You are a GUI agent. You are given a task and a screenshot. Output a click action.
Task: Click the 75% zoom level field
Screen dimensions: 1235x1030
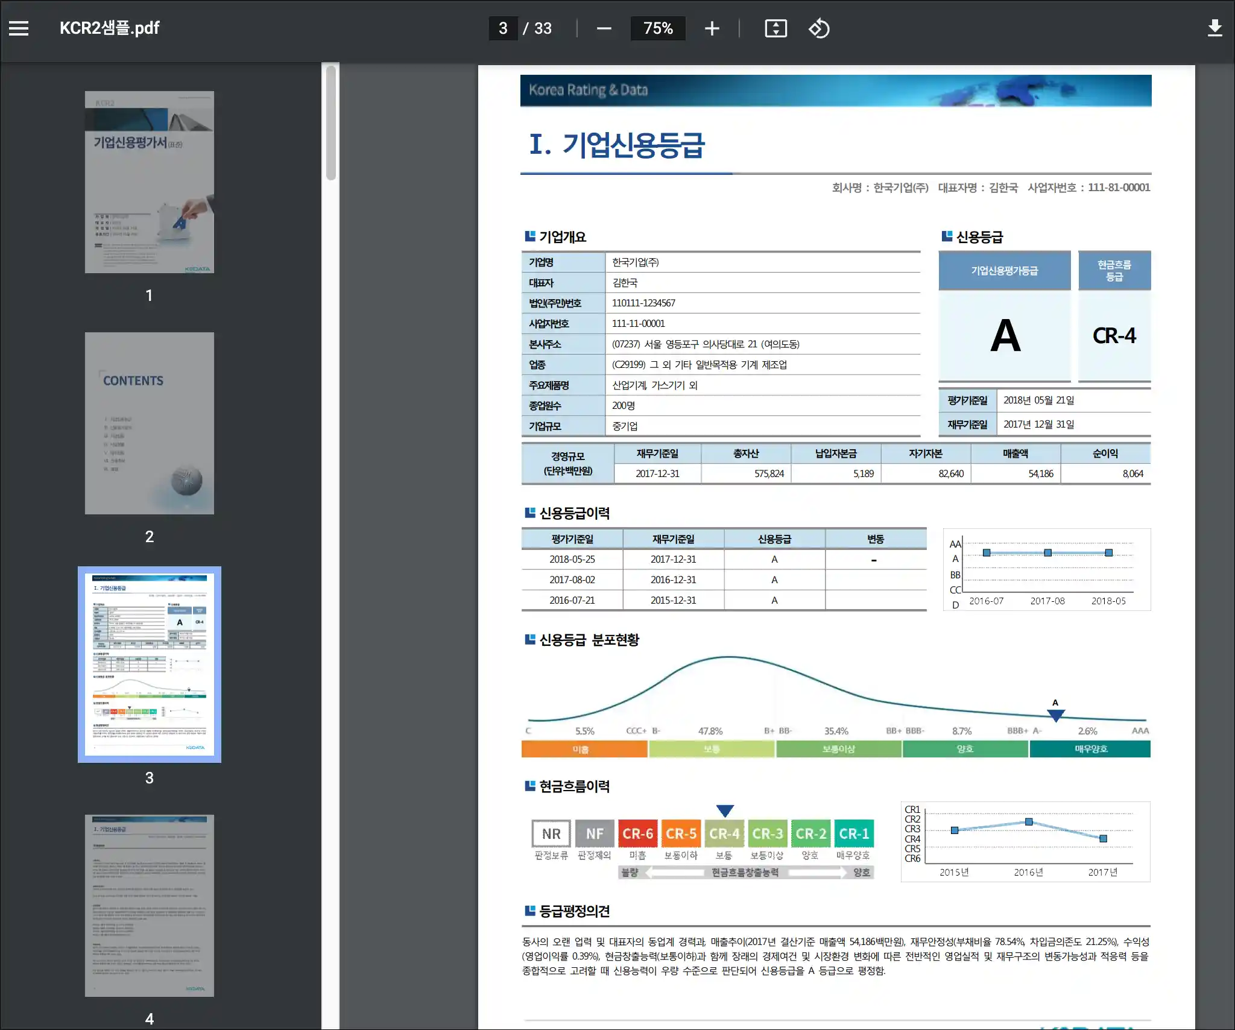[658, 28]
